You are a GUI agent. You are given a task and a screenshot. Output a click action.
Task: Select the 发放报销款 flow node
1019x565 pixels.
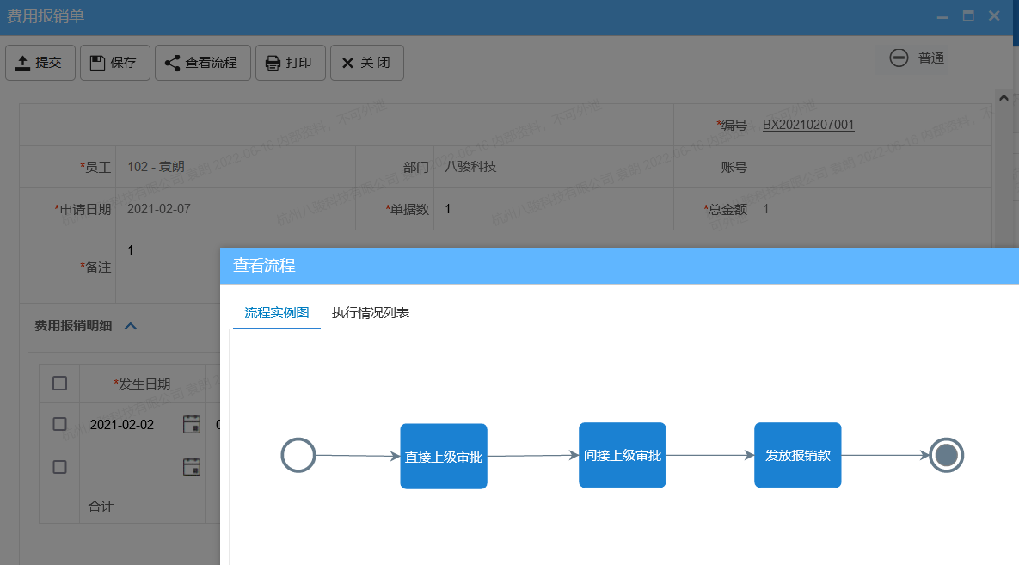point(797,455)
